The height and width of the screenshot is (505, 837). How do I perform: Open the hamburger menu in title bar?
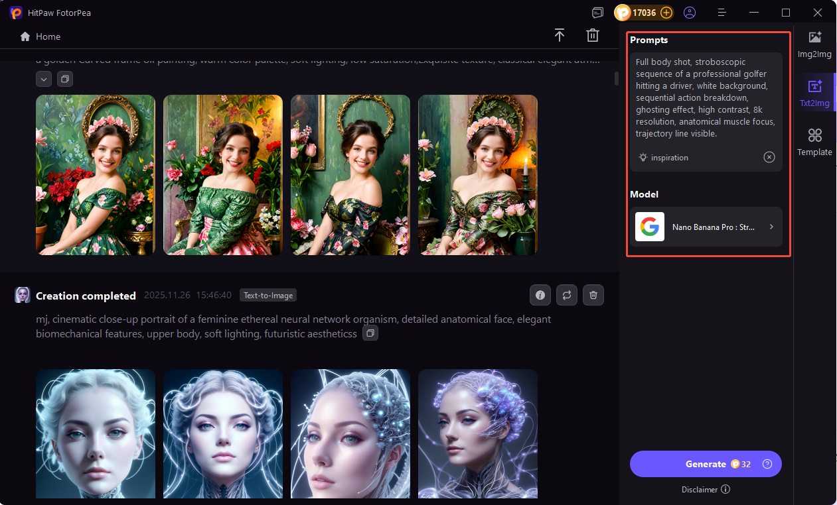(722, 13)
